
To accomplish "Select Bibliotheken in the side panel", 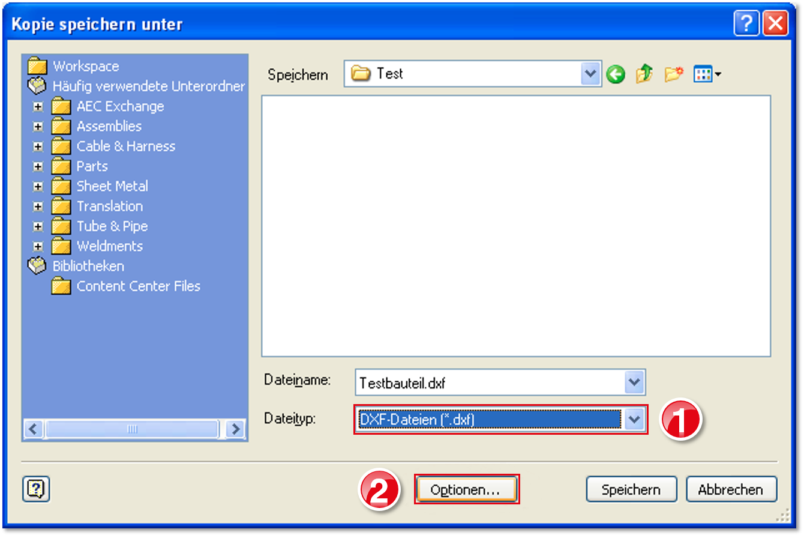I will (x=88, y=266).
